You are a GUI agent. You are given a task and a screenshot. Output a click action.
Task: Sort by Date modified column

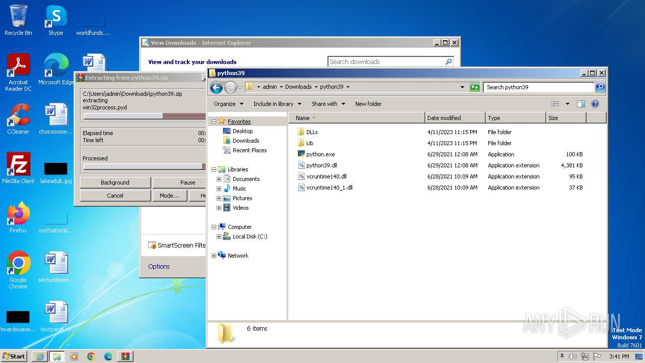(455, 118)
